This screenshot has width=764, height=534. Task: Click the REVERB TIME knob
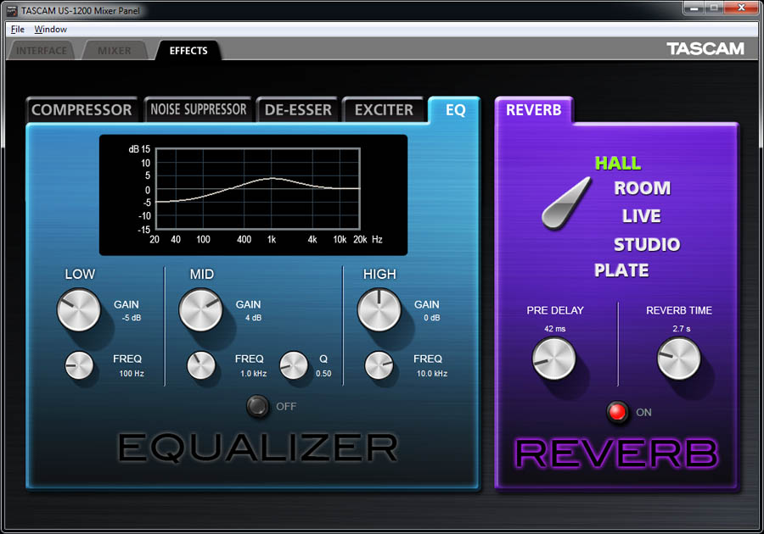679,358
